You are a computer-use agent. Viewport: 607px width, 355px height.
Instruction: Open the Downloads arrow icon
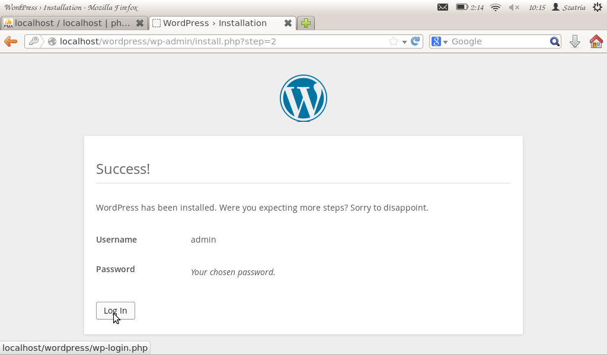point(575,41)
